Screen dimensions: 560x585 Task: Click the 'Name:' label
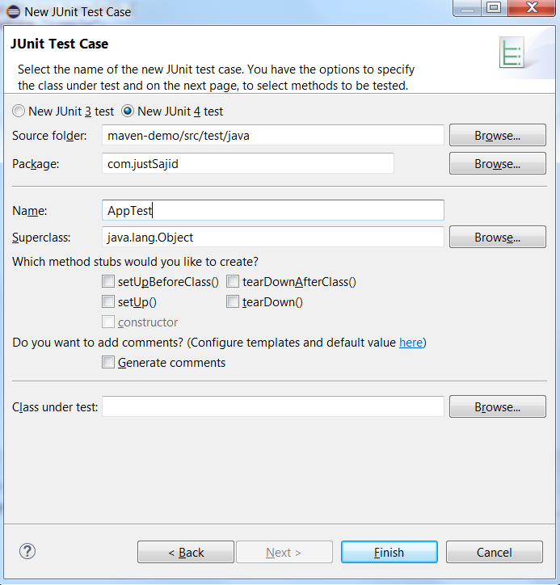[x=30, y=211]
